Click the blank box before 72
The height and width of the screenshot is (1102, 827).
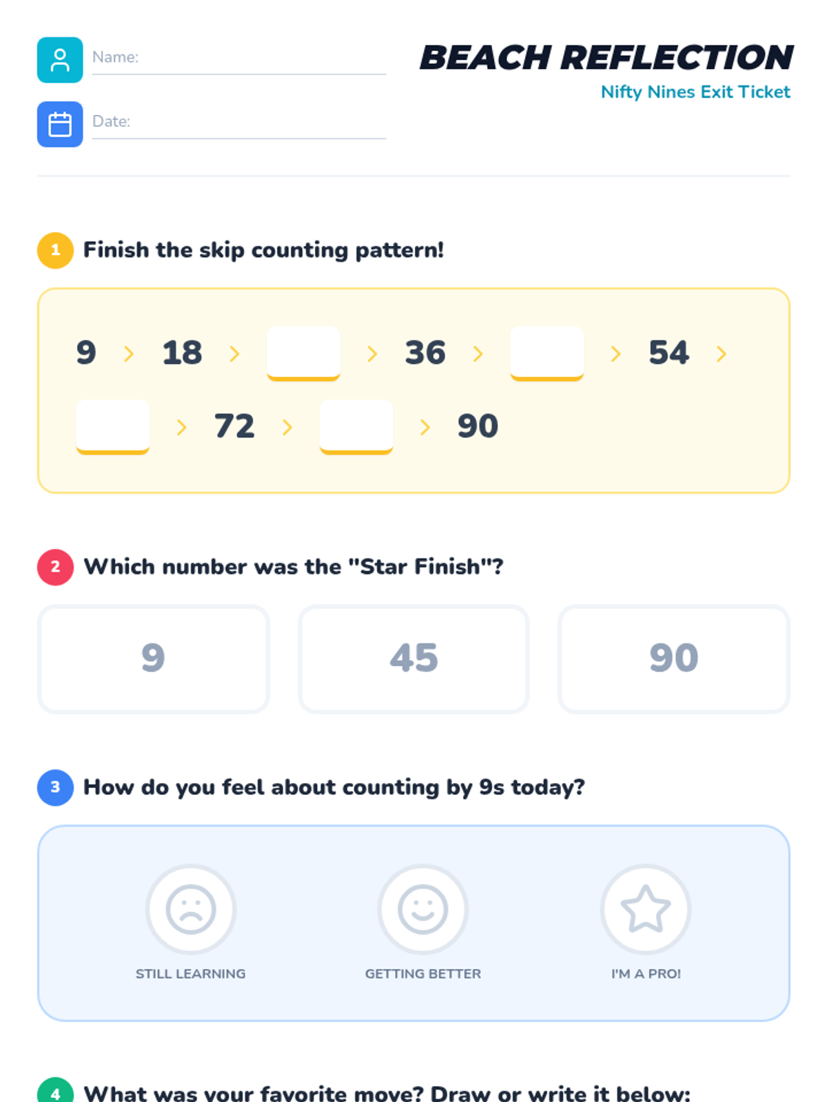point(113,425)
